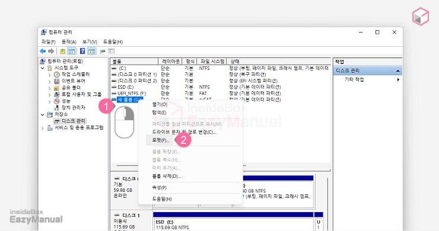Select the 공유 폴더 icon
Screen dimensions: 439x231
[x=57, y=88]
